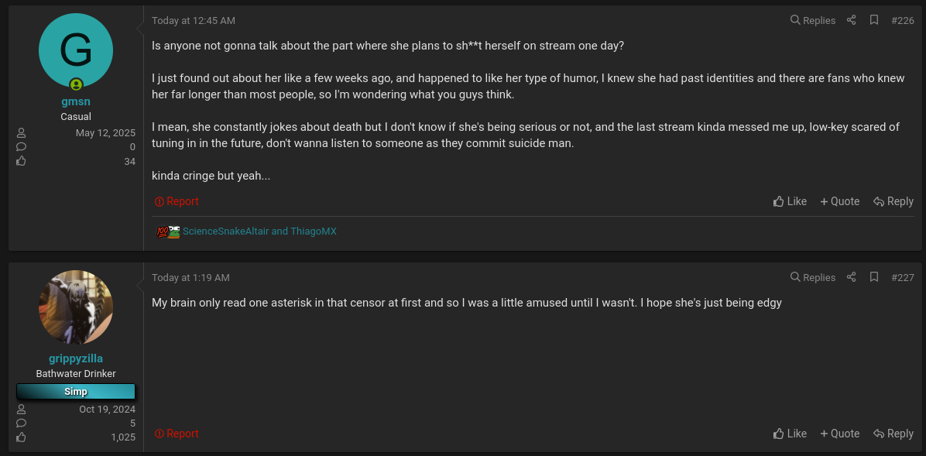Reply to gmsn's post

click(893, 201)
